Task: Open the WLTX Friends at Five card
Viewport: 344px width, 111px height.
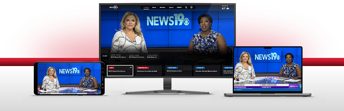Action: tap(178, 70)
